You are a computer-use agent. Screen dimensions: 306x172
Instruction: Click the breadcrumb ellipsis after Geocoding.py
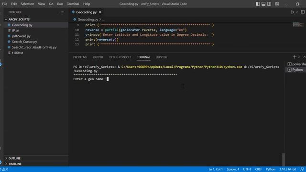[x=103, y=20]
